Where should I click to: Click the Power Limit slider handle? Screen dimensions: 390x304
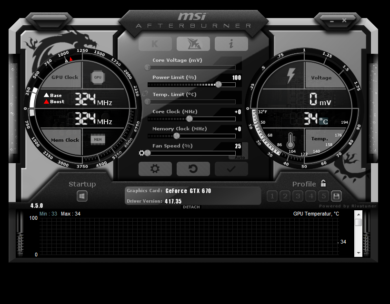coord(219,85)
